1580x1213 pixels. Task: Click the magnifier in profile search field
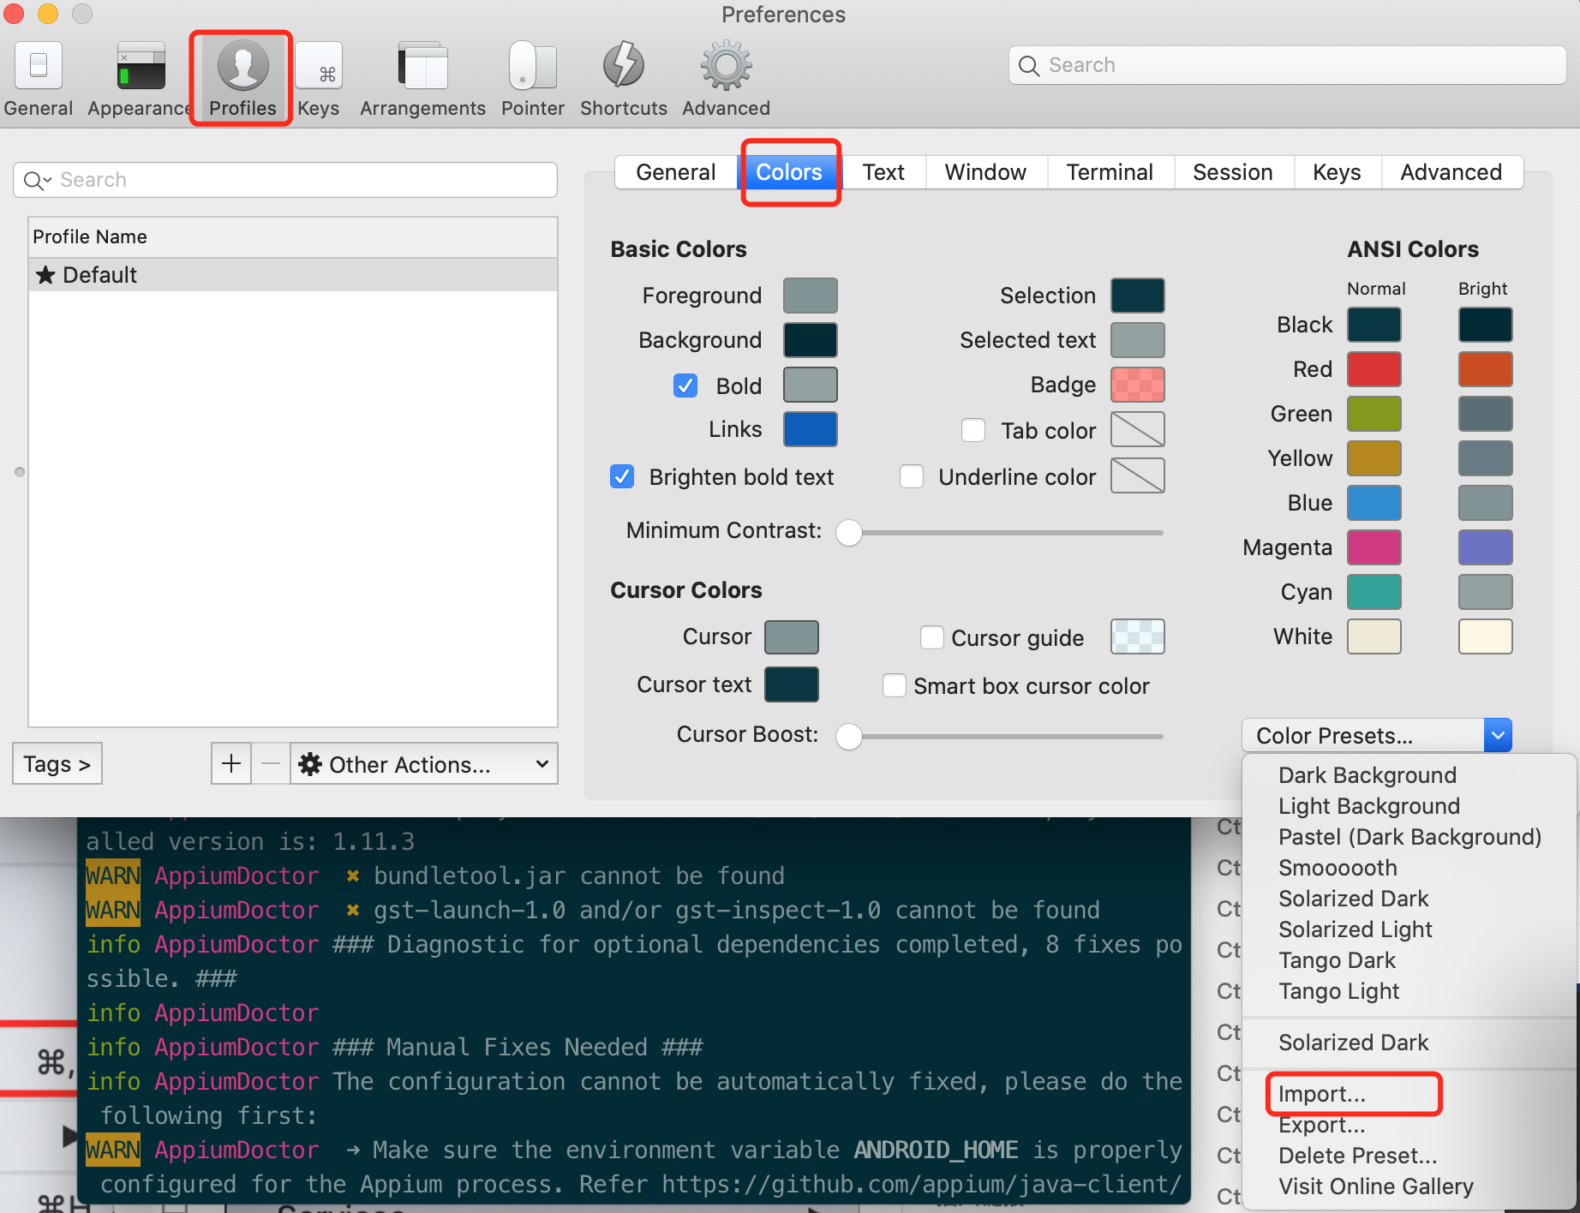coord(35,181)
